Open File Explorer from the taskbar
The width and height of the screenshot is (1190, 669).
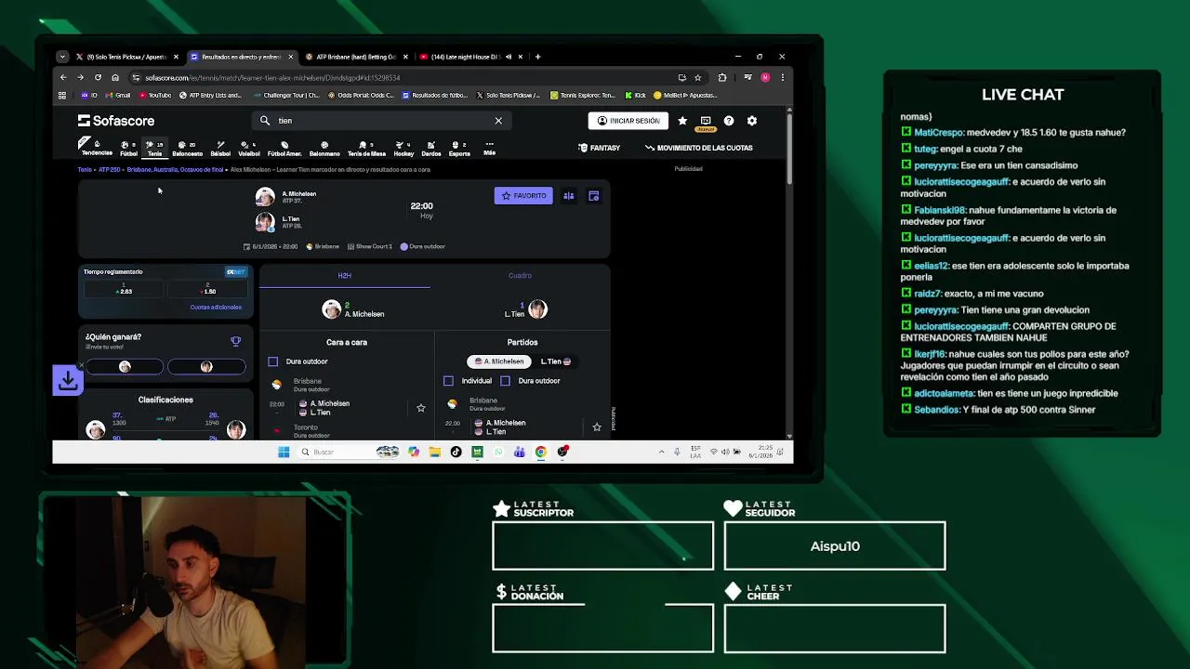(x=434, y=453)
